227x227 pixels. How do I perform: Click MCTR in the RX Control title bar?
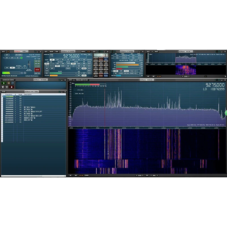[x=89, y=52]
